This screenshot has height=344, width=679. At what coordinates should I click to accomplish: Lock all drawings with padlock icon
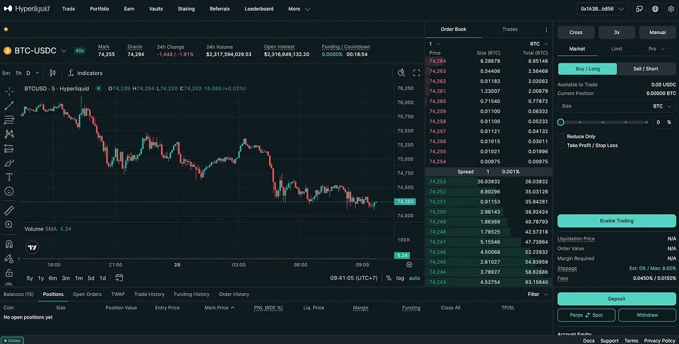[9, 273]
